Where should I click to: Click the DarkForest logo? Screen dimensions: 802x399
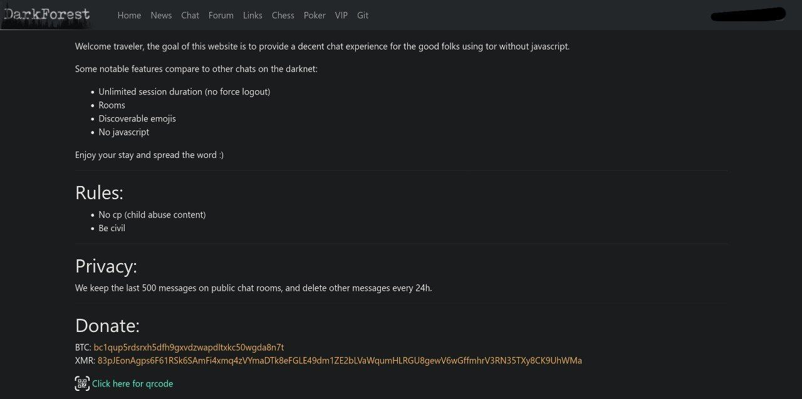coord(46,15)
